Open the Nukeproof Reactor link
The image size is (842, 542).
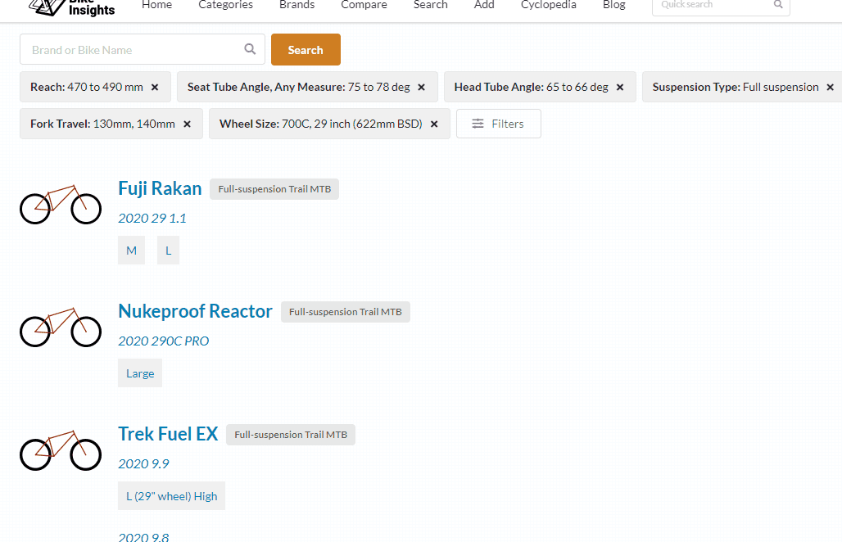coord(196,311)
